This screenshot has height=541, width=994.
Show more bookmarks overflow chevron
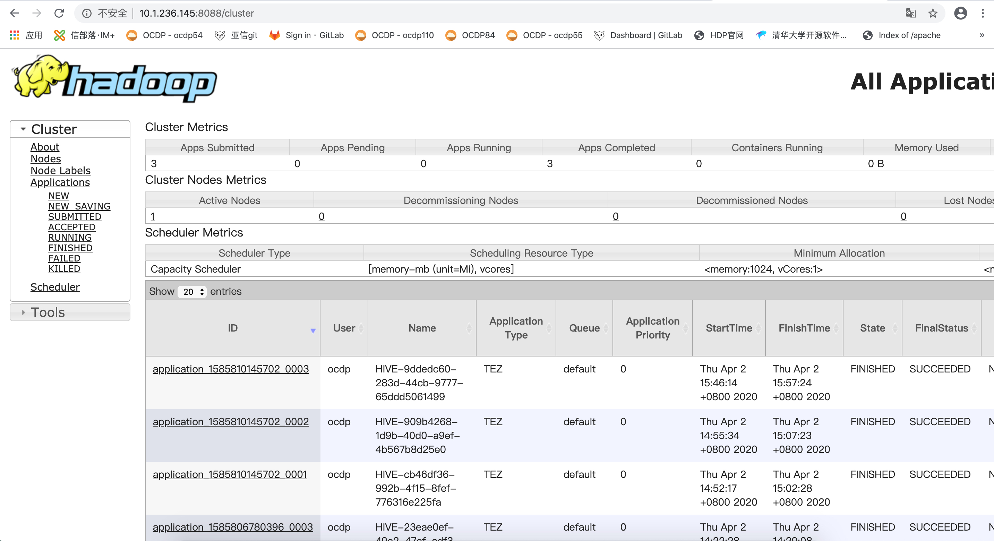(982, 35)
